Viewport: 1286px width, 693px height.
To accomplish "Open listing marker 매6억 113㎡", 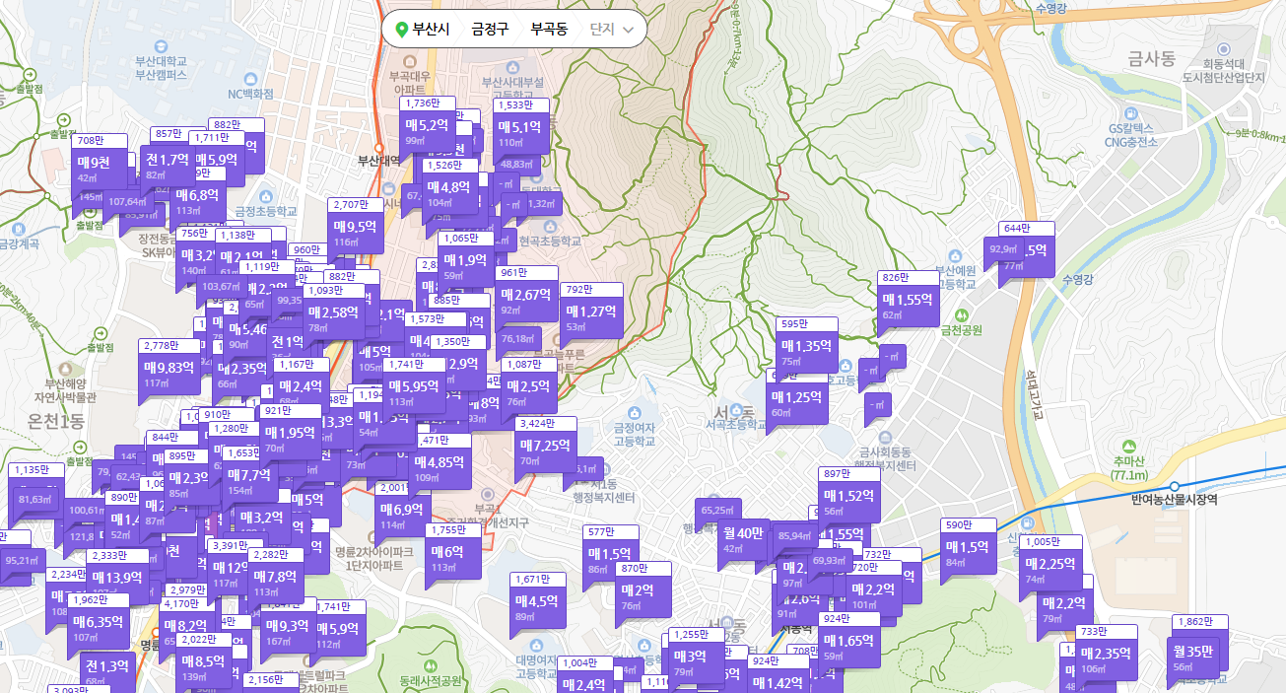I will tap(454, 555).
